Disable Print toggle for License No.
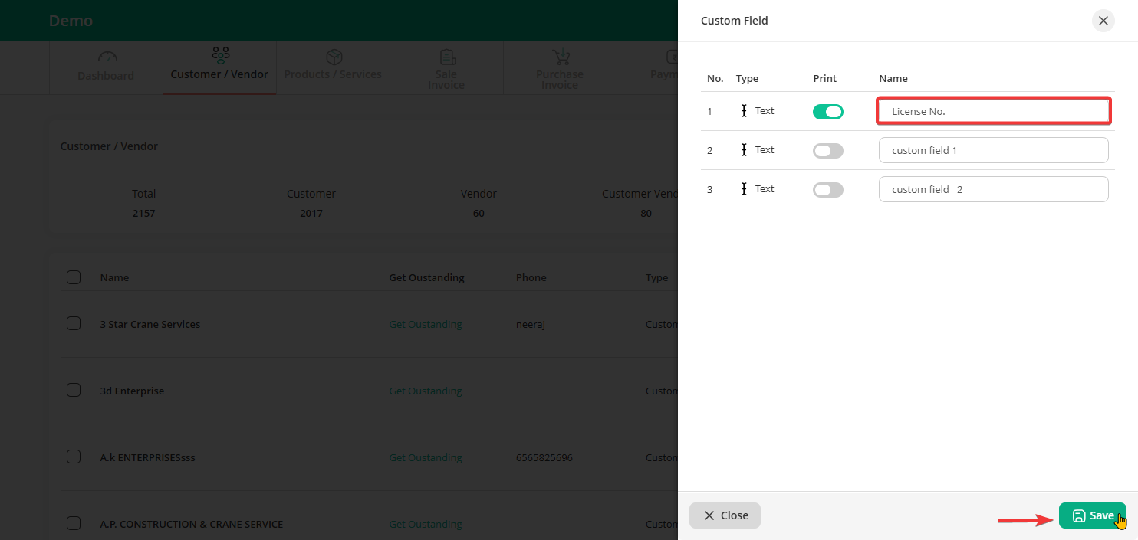 coord(827,112)
